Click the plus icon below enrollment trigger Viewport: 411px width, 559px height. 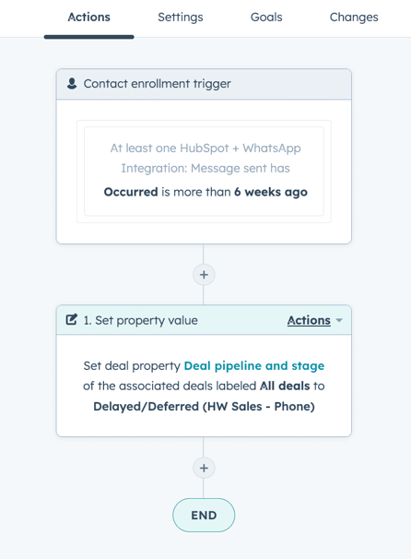(204, 275)
